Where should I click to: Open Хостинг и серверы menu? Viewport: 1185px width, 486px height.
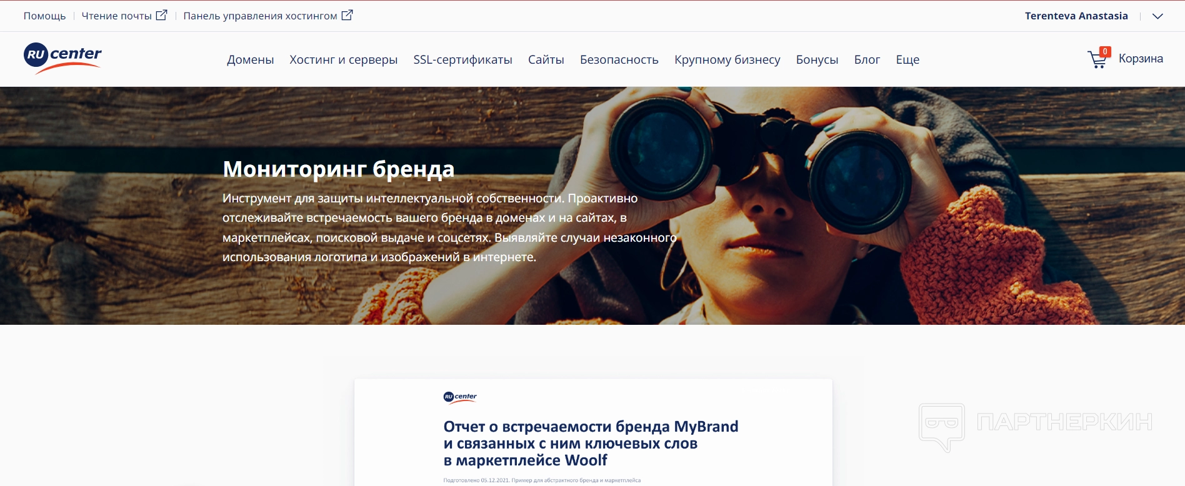[x=343, y=59]
